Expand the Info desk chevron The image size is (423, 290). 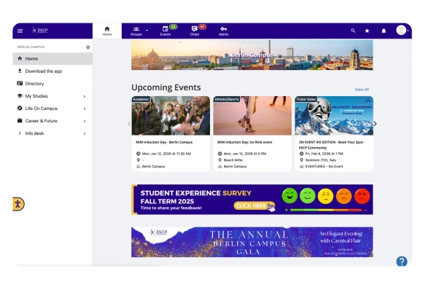85,133
